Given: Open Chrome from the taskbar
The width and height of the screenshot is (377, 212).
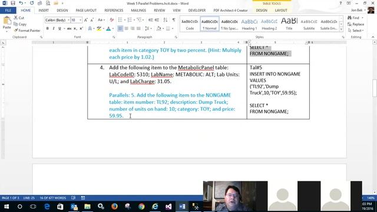Looking at the screenshot, I should 141,207.
